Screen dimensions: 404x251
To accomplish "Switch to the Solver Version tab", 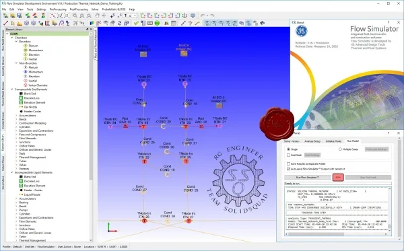I will click(x=292, y=141).
